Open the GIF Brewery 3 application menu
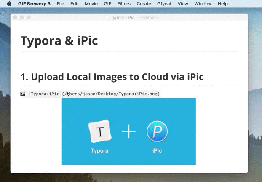This screenshot has width=262, height=182. point(34,4)
